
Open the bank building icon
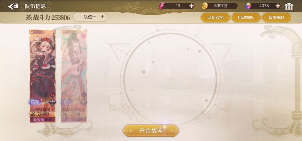tap(289, 6)
